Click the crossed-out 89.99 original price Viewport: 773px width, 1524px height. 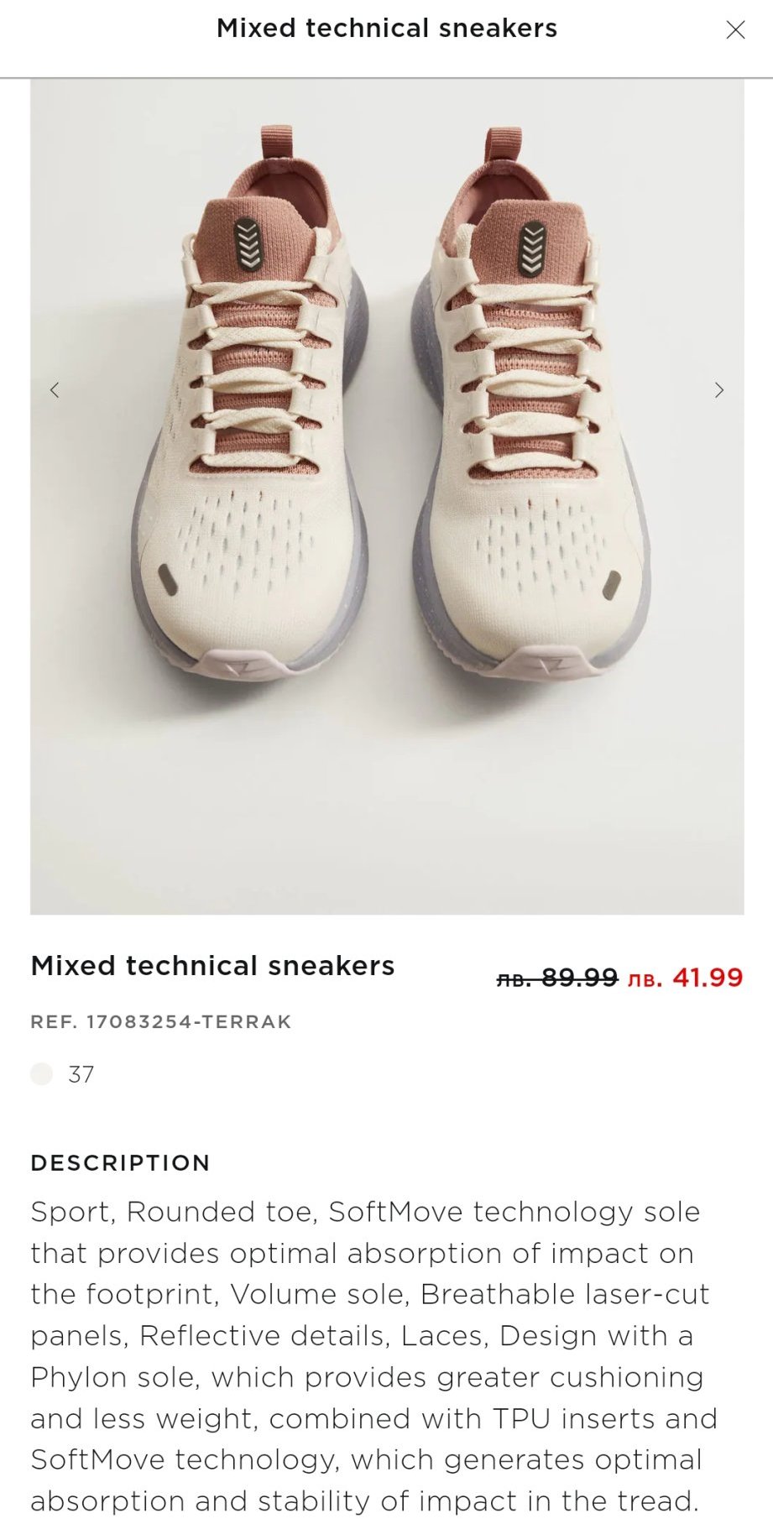[x=558, y=978]
